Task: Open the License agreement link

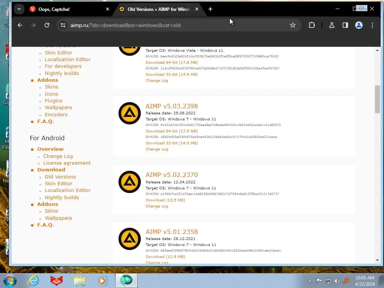Action: pyautogui.click(x=67, y=163)
